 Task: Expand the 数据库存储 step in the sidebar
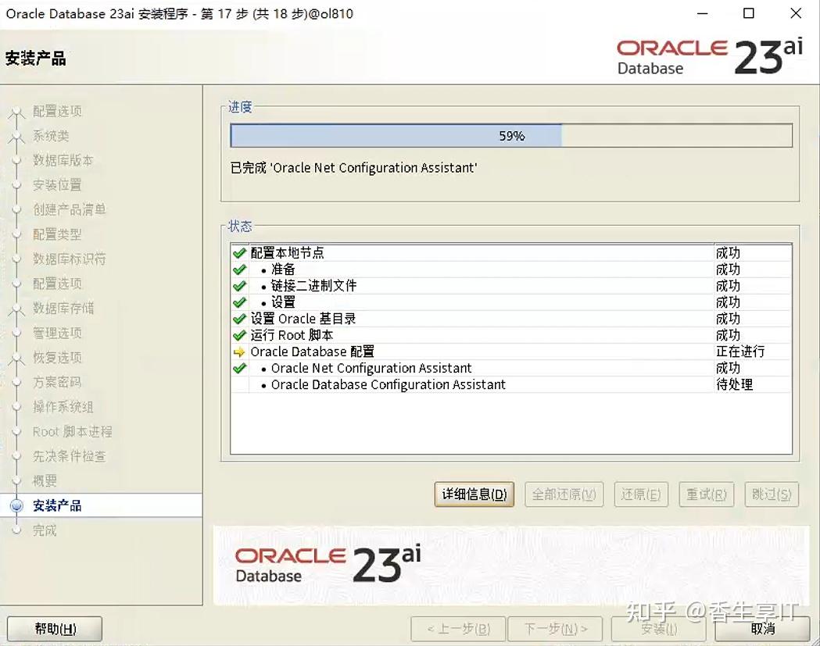pos(17,309)
